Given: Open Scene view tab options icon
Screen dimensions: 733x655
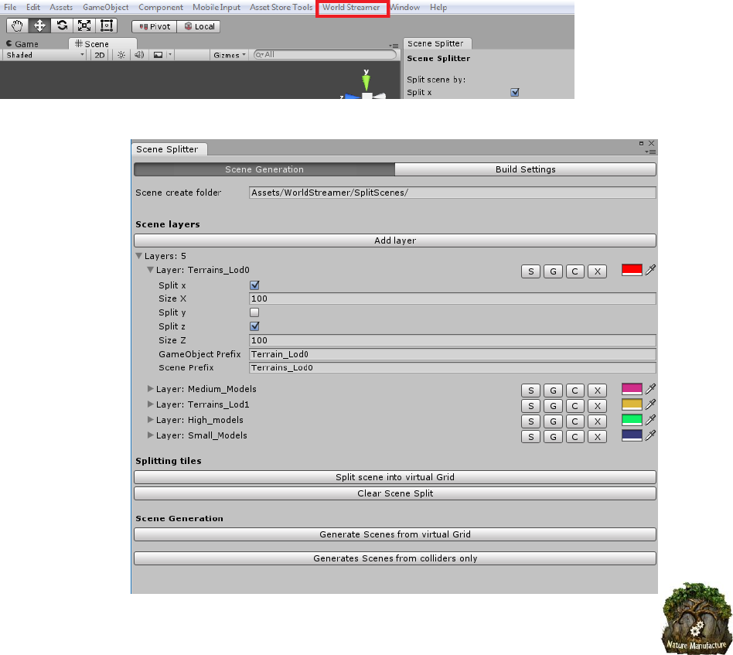Looking at the screenshot, I should pyautogui.click(x=394, y=46).
